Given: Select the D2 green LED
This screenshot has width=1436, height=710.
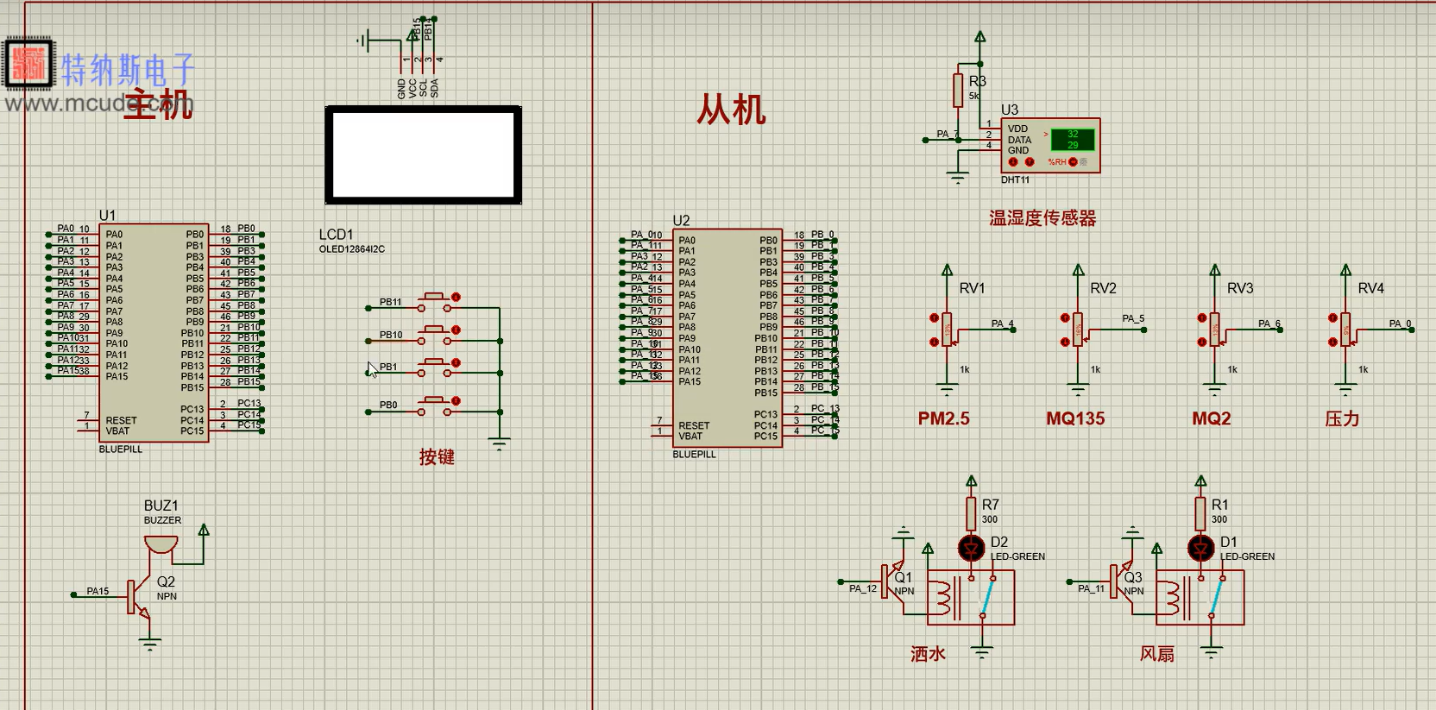Looking at the screenshot, I should click(x=972, y=548).
